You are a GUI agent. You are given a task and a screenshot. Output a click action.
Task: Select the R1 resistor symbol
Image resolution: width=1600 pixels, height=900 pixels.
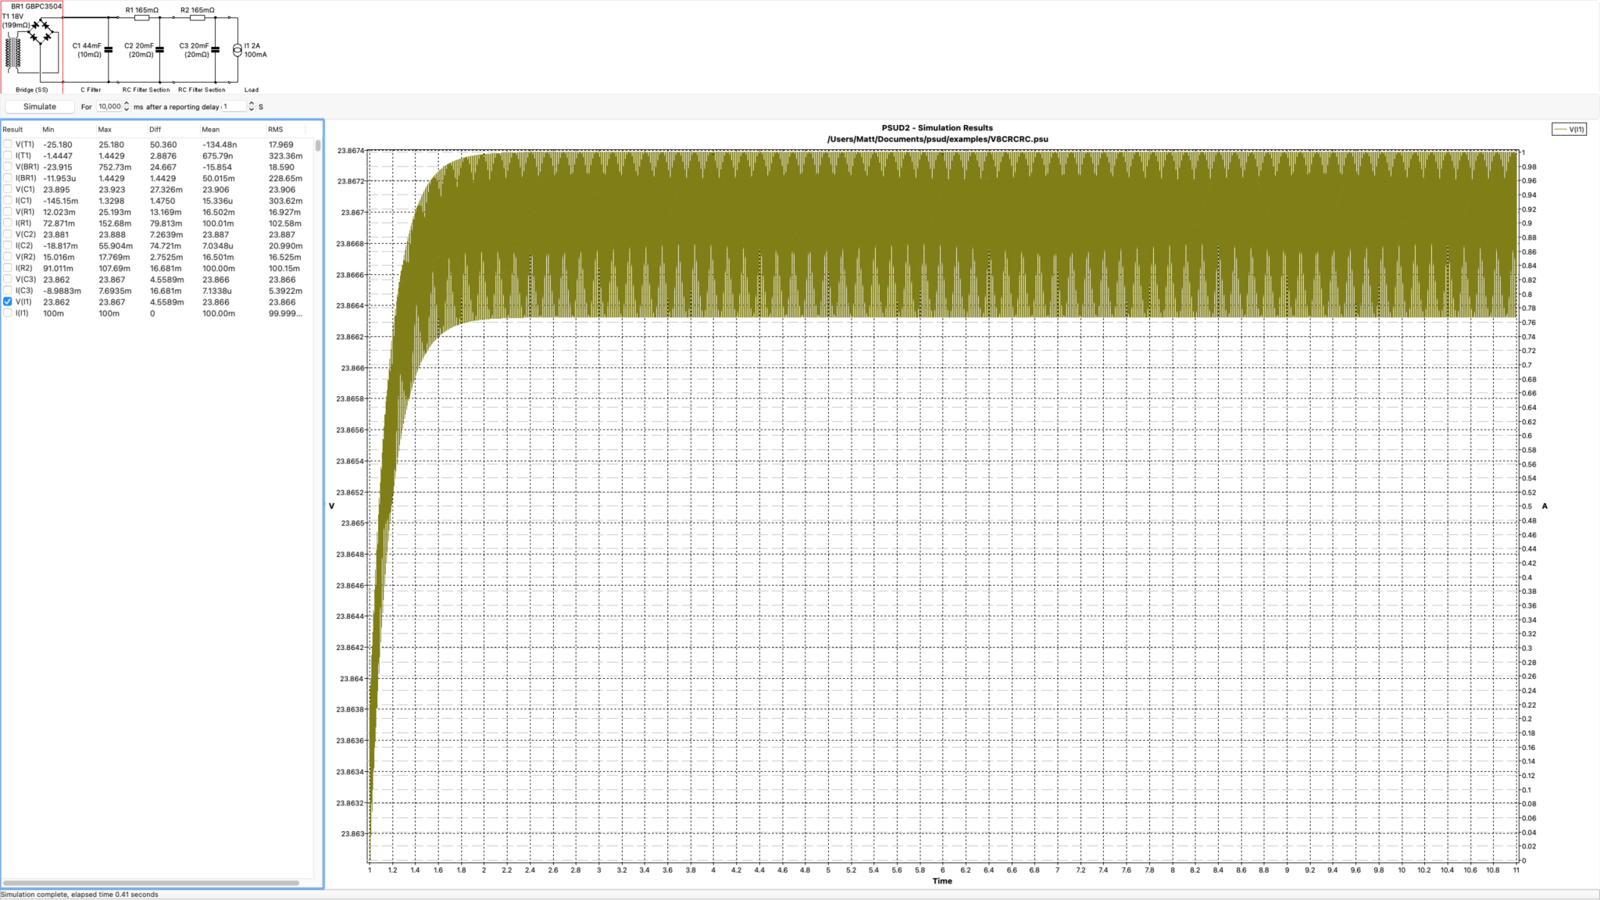click(141, 17)
